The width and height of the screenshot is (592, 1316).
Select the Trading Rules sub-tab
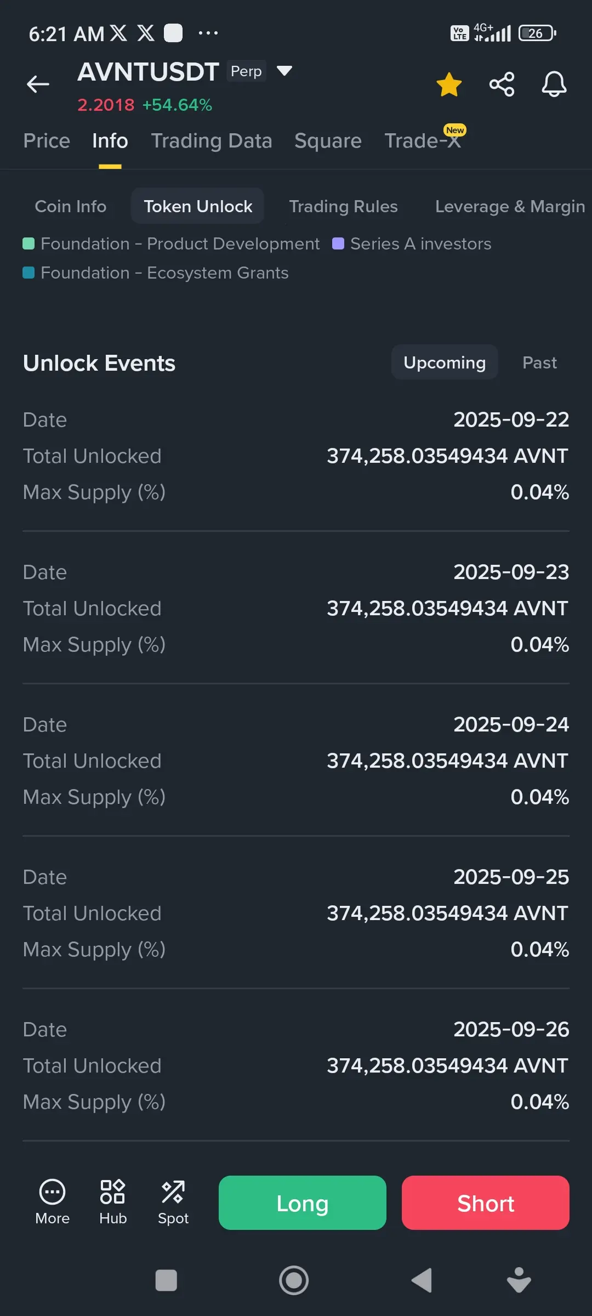coord(343,206)
